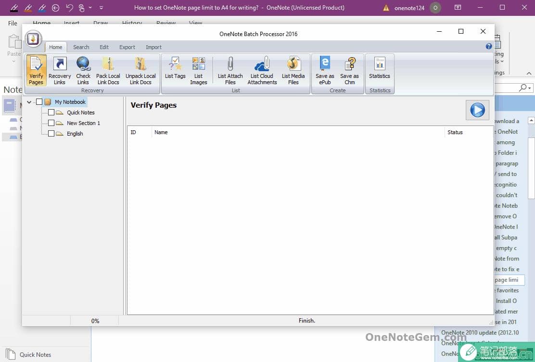Click OneNote back navigation arrow

click(56, 8)
